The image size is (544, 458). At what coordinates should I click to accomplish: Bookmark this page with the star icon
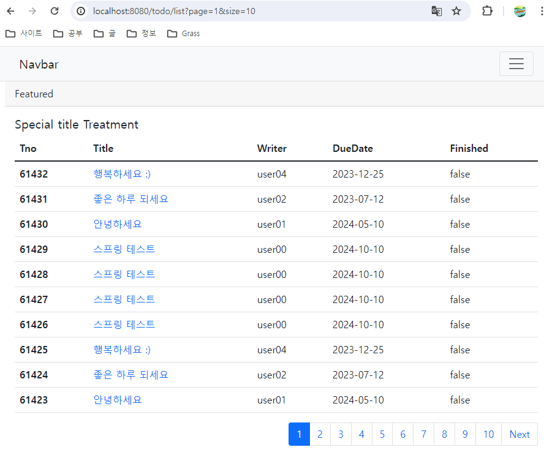point(456,11)
